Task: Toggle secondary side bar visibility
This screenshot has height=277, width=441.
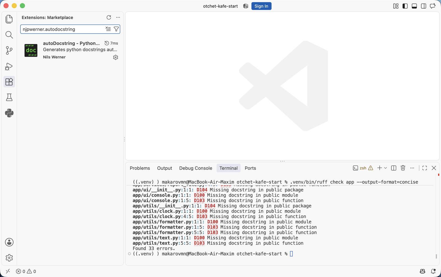Action: (424, 6)
